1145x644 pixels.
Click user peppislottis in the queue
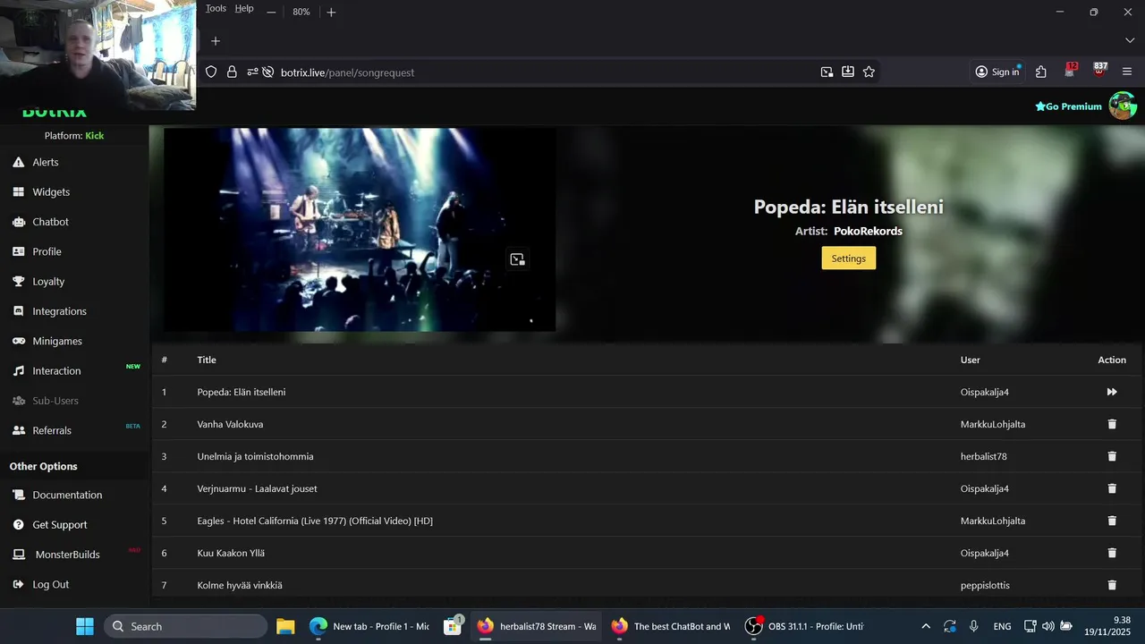click(x=985, y=585)
